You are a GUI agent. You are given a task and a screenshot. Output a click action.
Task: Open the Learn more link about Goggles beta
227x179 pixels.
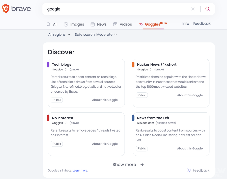(80, 171)
